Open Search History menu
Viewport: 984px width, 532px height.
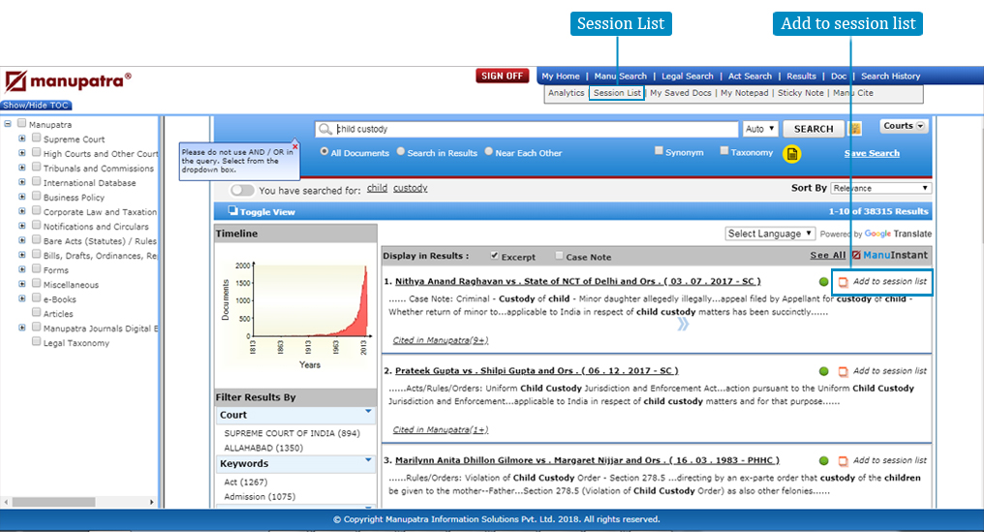(x=890, y=76)
